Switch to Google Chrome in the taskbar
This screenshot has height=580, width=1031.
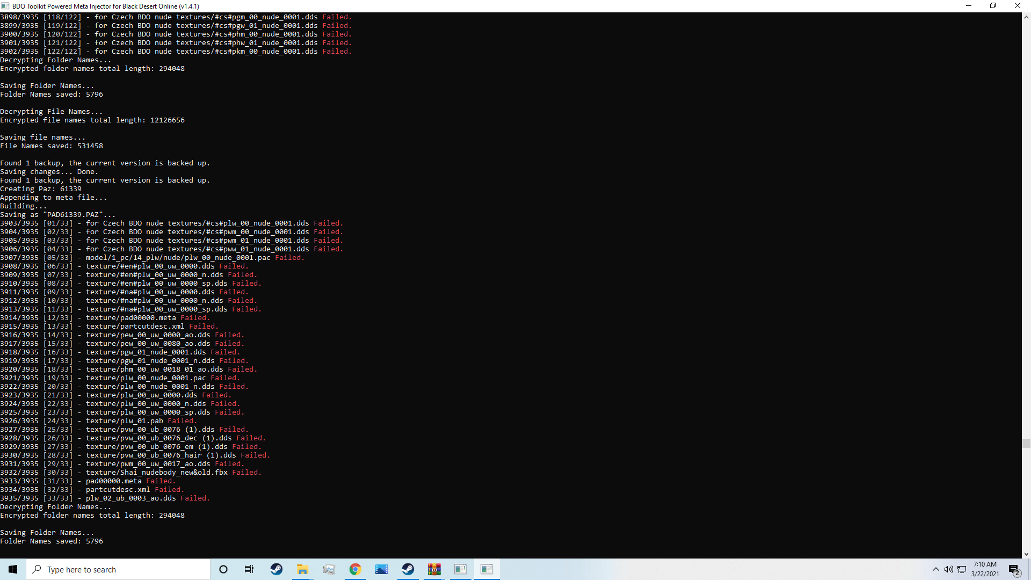355,569
